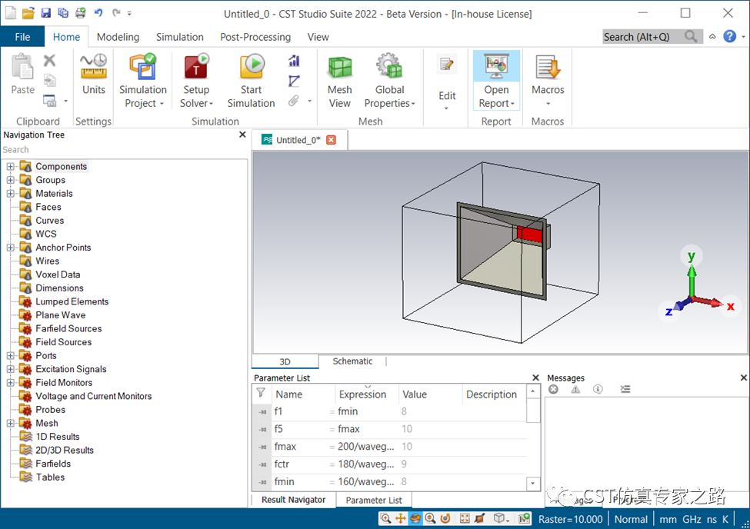Switch to the Schematic view tab
This screenshot has width=750, height=529.
pyautogui.click(x=352, y=361)
